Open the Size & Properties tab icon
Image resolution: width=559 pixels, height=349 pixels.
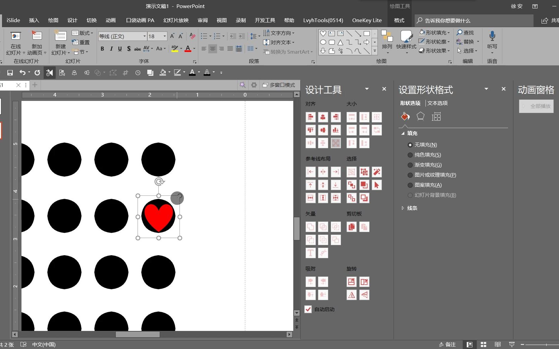436,116
